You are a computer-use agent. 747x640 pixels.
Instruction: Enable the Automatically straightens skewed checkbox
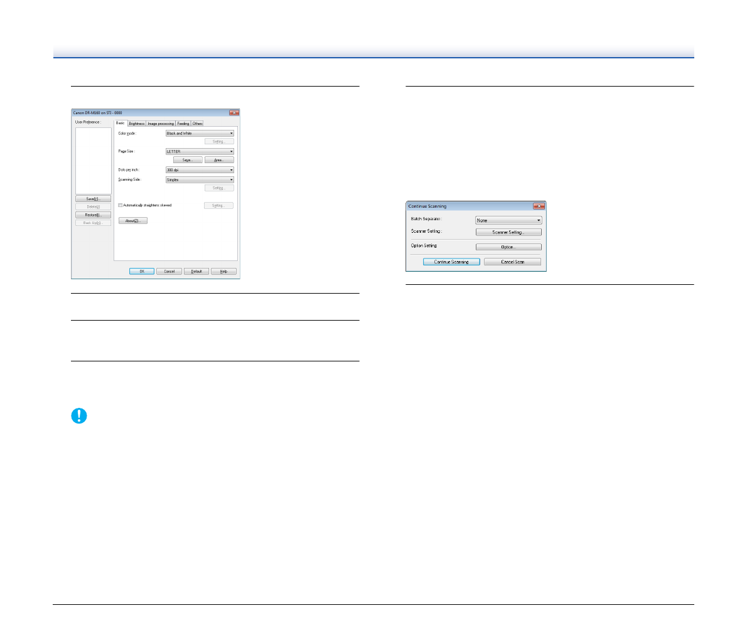(x=121, y=205)
